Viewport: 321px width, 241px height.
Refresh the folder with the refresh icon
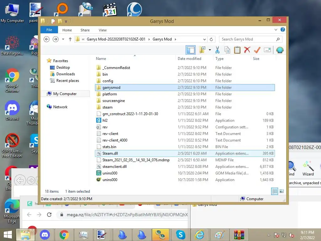coord(211,39)
